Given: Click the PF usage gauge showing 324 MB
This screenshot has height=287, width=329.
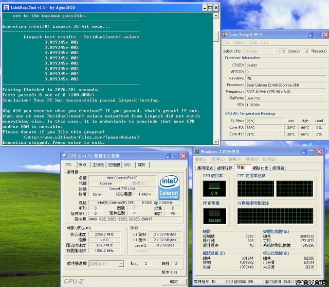Looking at the screenshot, I should [214, 216].
